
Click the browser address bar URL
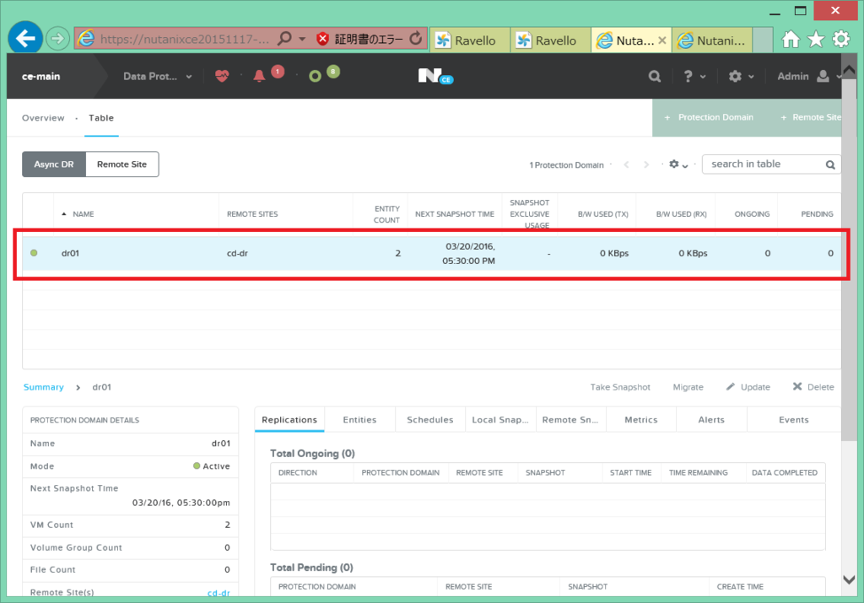[185, 39]
